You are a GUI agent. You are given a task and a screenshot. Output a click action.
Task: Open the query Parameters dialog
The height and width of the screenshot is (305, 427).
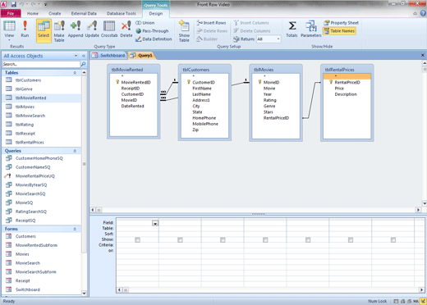click(311, 30)
